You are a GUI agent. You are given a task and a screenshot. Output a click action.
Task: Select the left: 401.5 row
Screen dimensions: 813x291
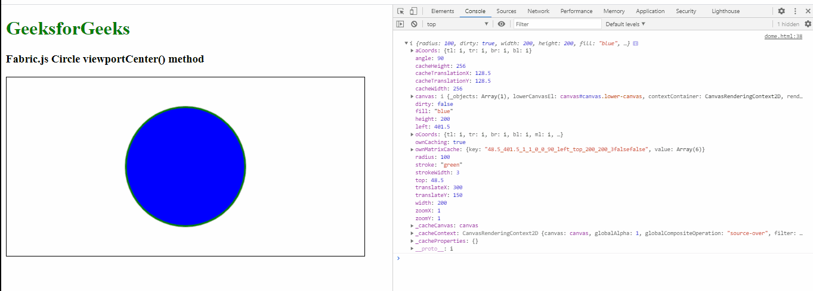click(x=433, y=127)
